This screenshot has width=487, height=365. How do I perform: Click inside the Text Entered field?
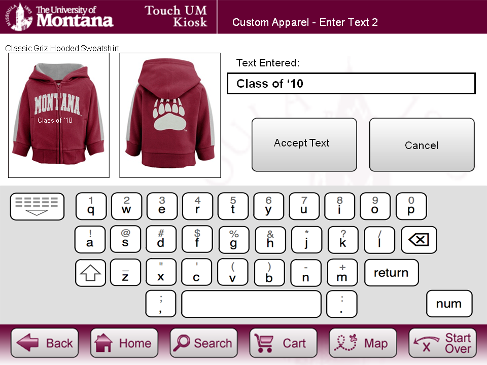click(351, 84)
